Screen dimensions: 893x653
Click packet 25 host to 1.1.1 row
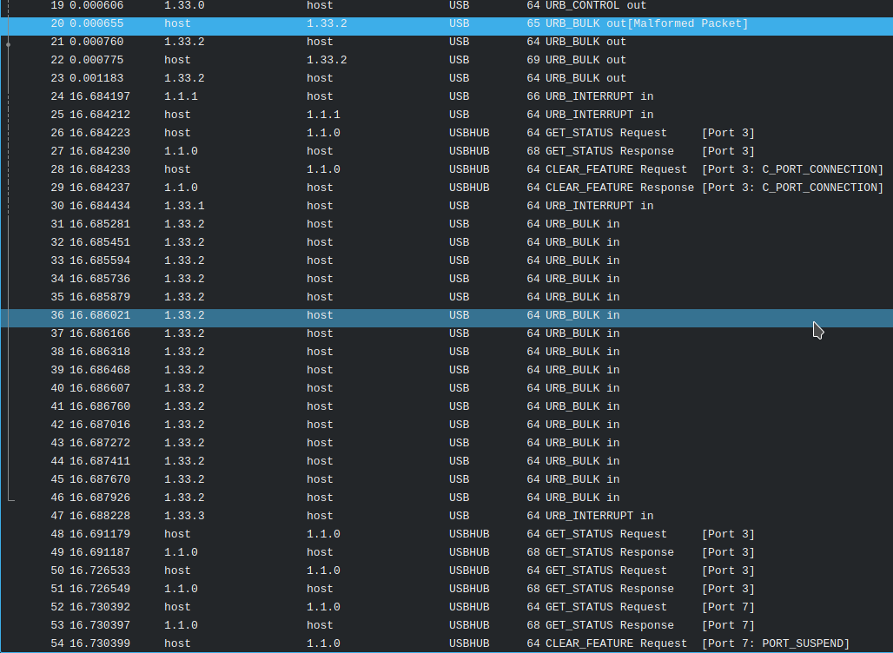tap(434, 115)
